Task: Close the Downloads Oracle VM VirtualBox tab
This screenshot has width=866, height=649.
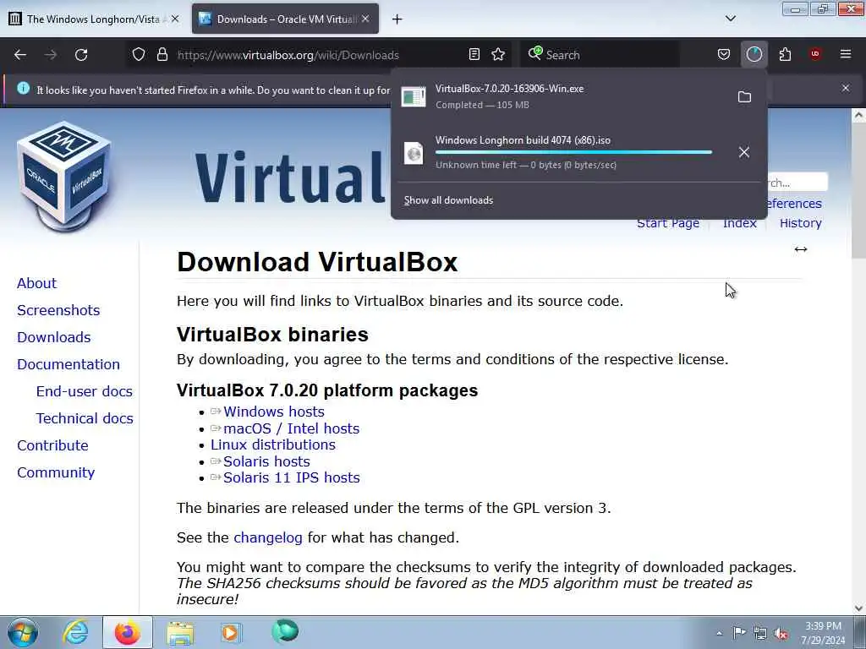Action: (365, 19)
